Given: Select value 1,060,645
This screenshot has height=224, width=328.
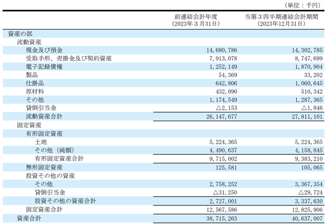Looking at the screenshot, I should (x=308, y=83).
